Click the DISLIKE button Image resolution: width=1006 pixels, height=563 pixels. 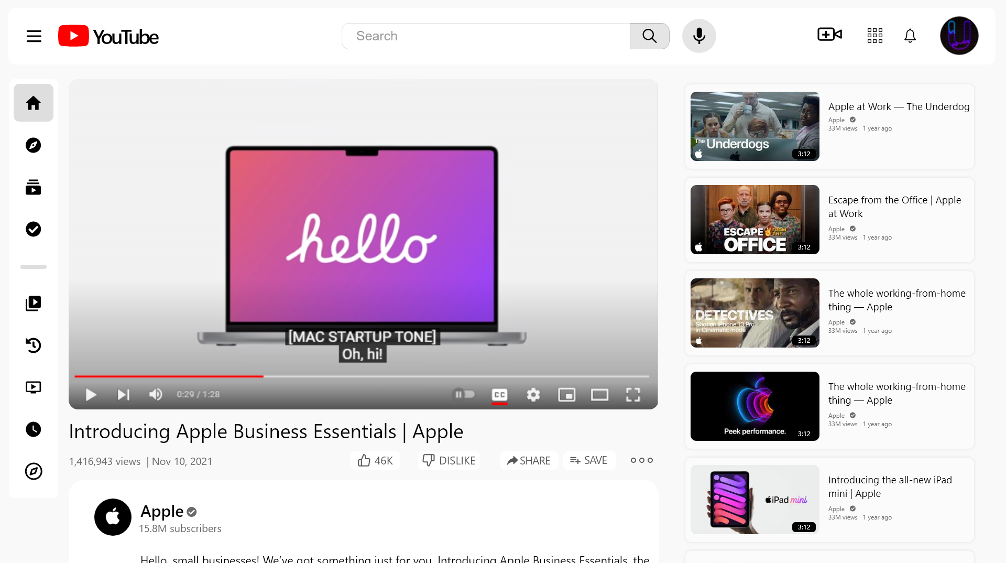click(x=449, y=461)
